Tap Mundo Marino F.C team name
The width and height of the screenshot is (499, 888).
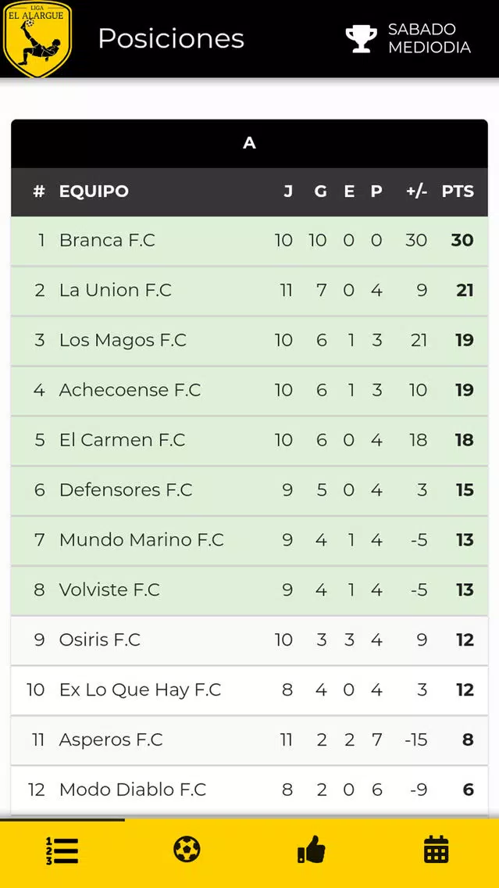coord(141,540)
